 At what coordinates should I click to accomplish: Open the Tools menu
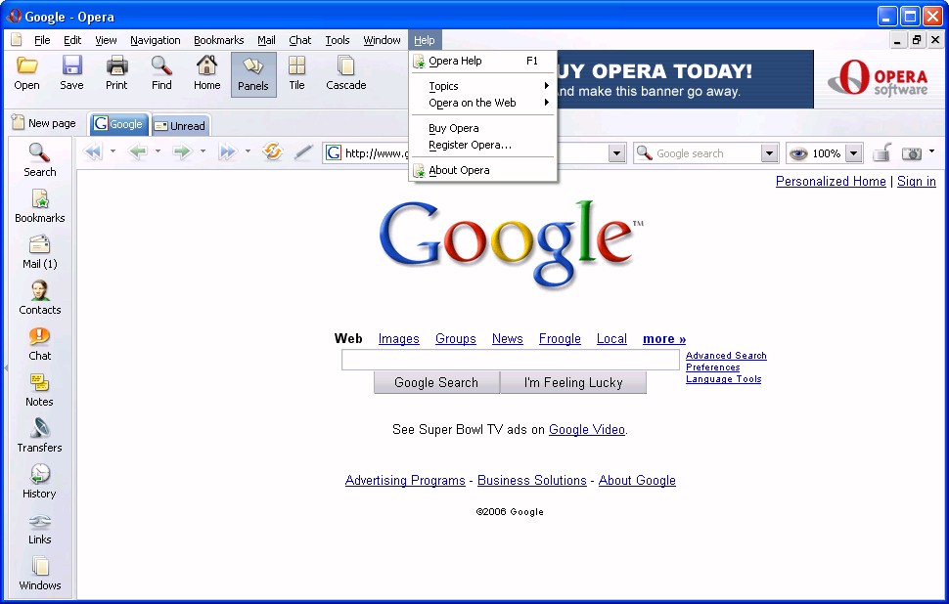click(338, 40)
